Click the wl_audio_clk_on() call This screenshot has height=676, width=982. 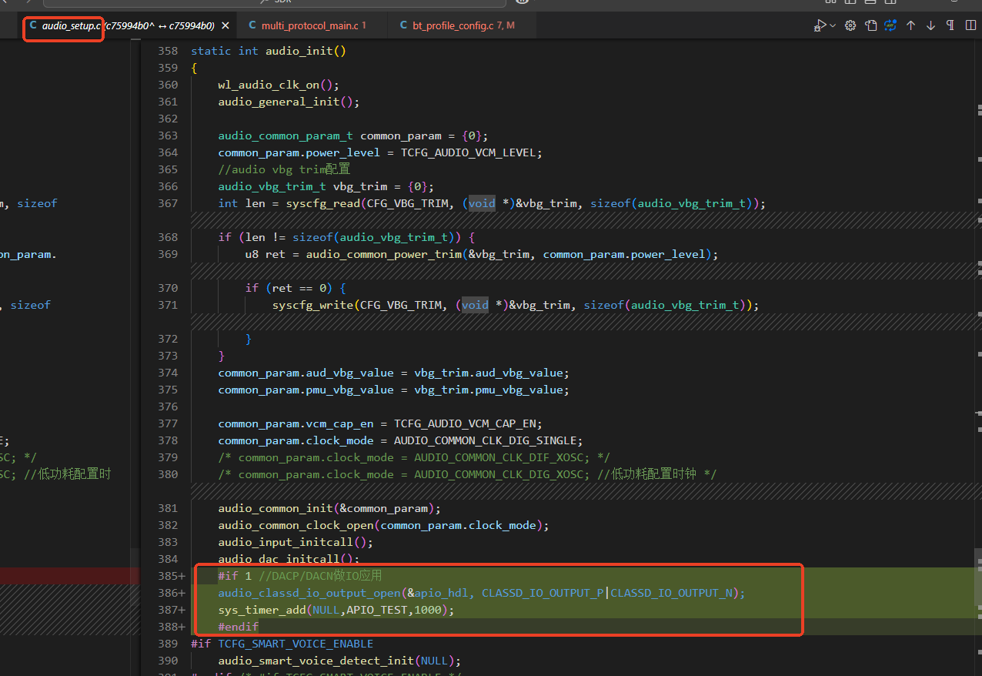[x=279, y=85]
